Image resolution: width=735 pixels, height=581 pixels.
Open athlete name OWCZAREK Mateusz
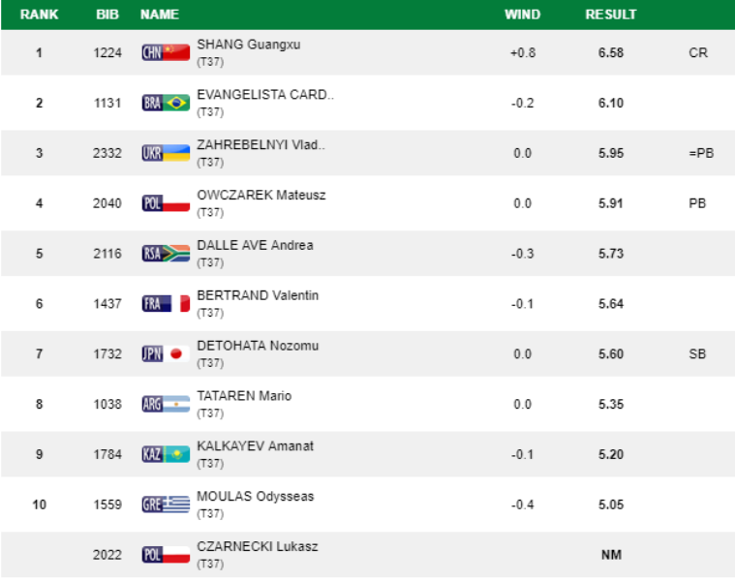[x=261, y=195]
